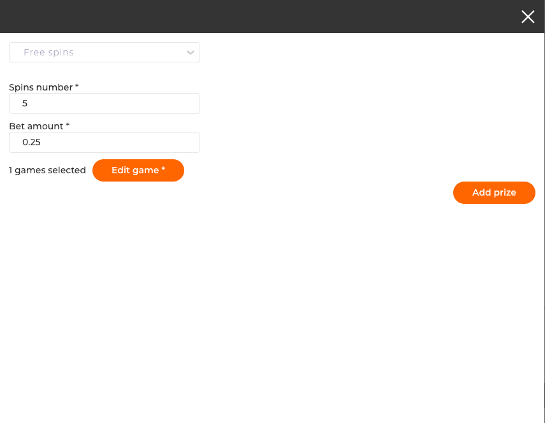This screenshot has height=423, width=545.
Task: Focus the Spins number input field
Action: tap(105, 103)
